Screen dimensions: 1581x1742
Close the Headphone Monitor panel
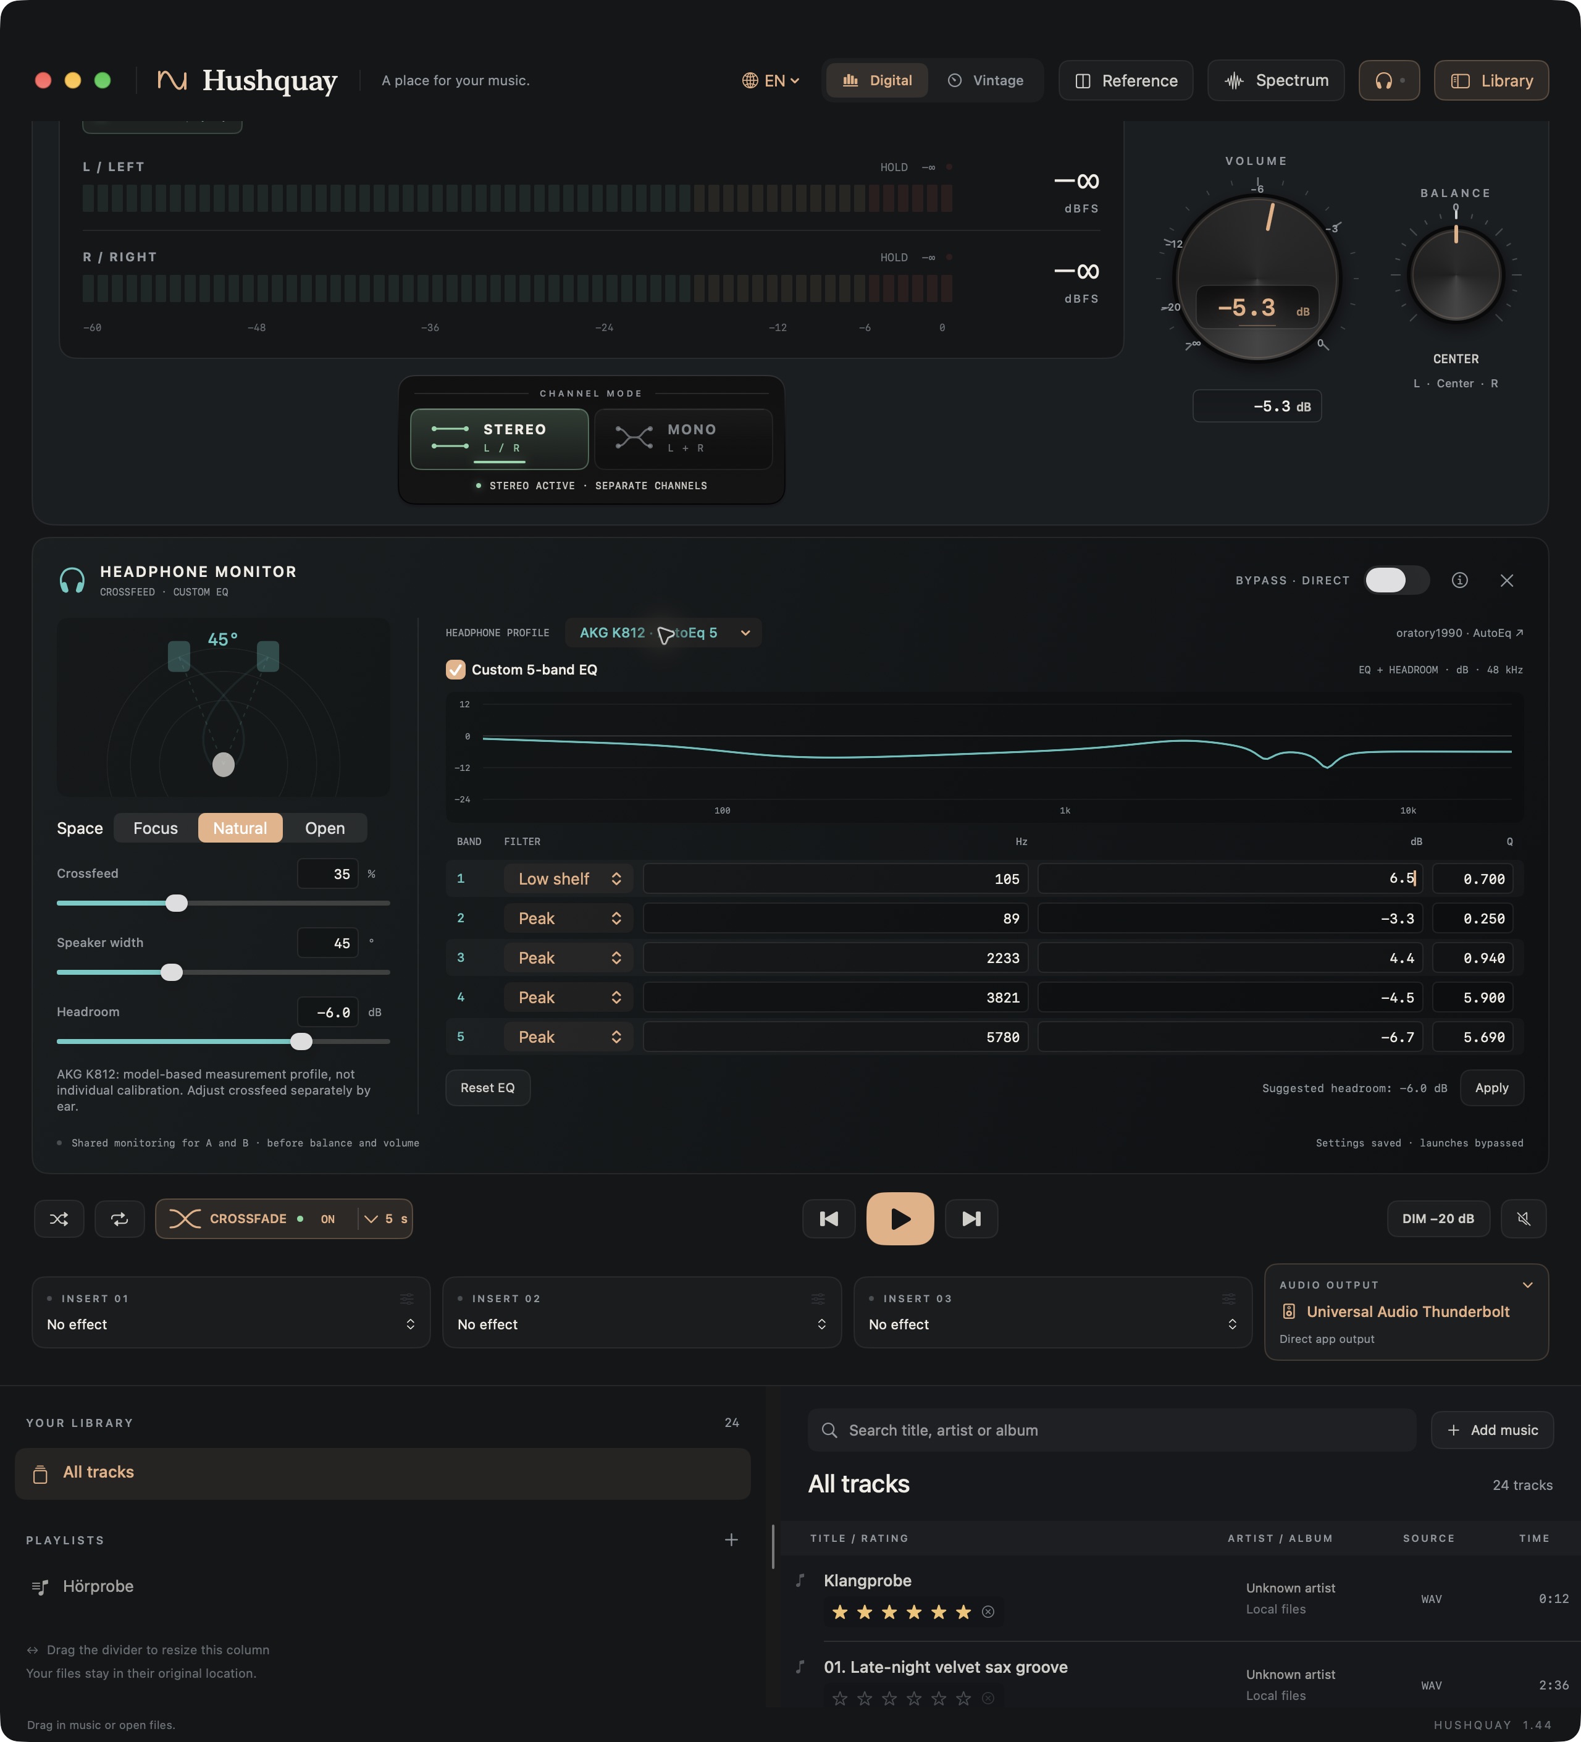[1506, 580]
